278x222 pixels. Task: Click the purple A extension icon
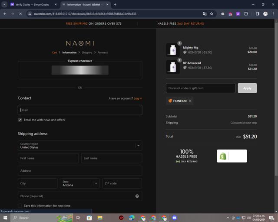tap(238, 13)
